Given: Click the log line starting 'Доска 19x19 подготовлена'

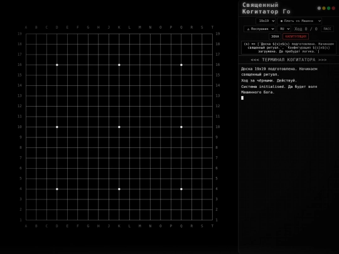Looking at the screenshot, I should point(279,71).
